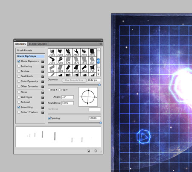This screenshot has height=172, width=192.
Task: Select the brush tip sized 854
Action: pos(92,60)
